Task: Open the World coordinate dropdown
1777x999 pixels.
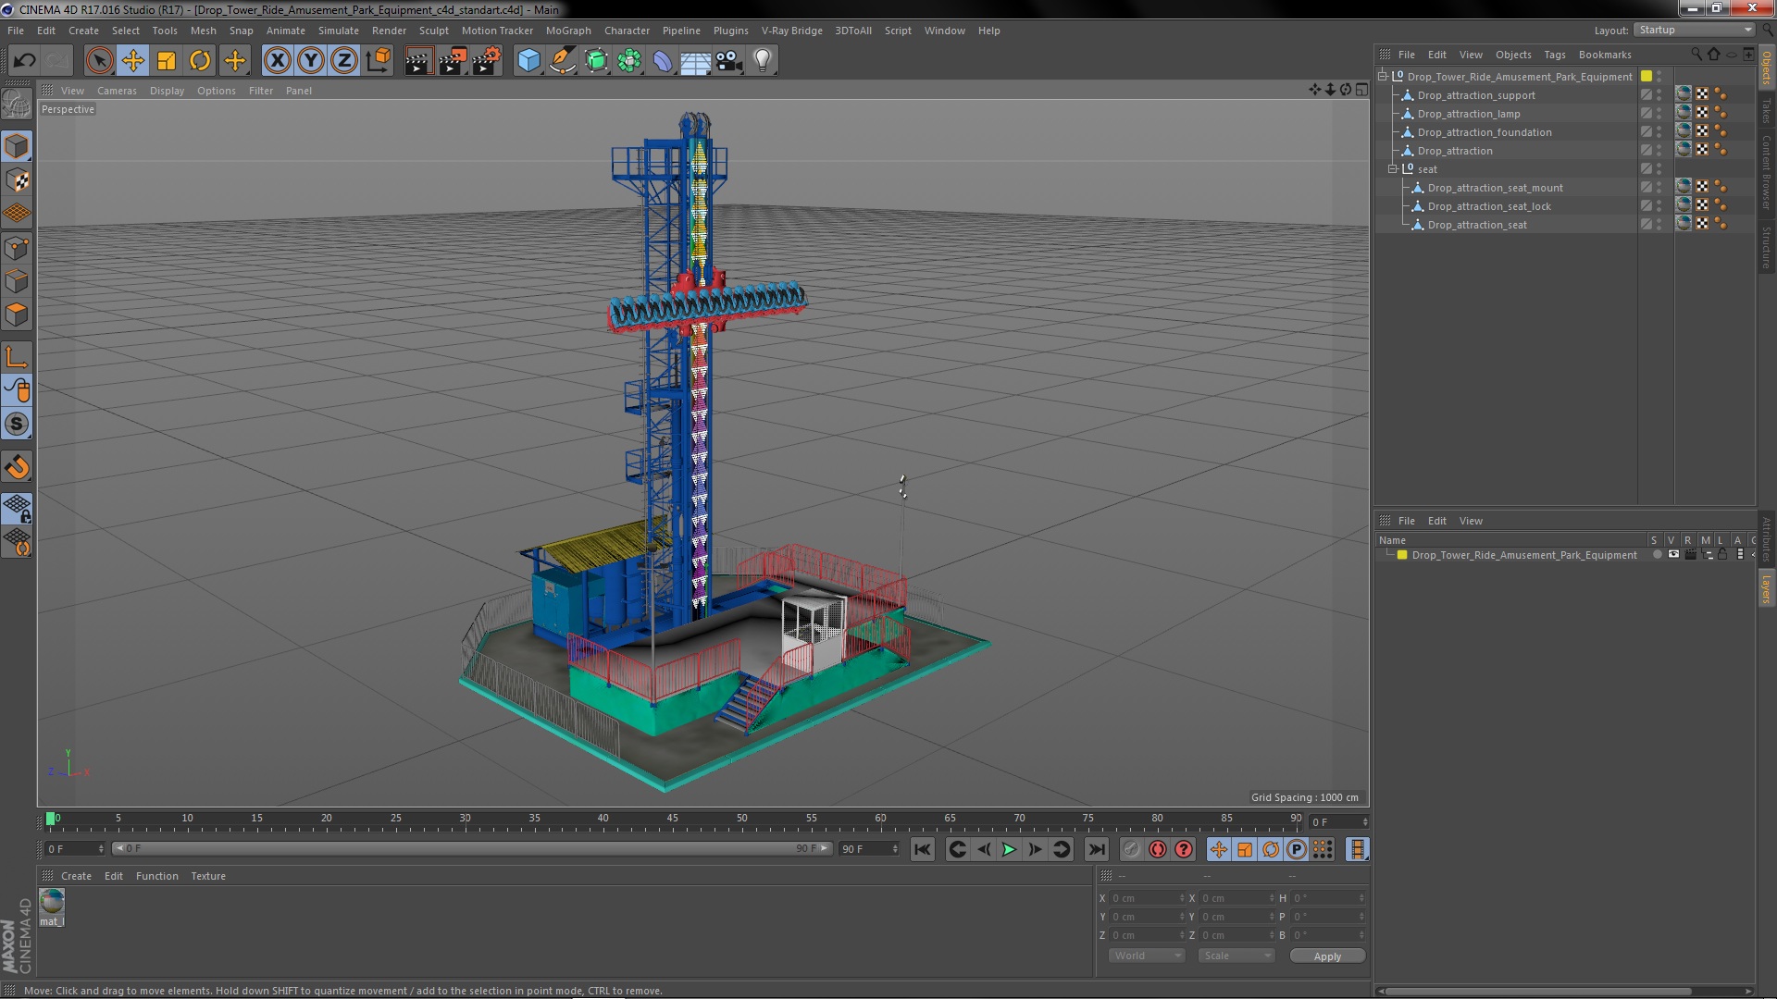Action: point(1147,956)
